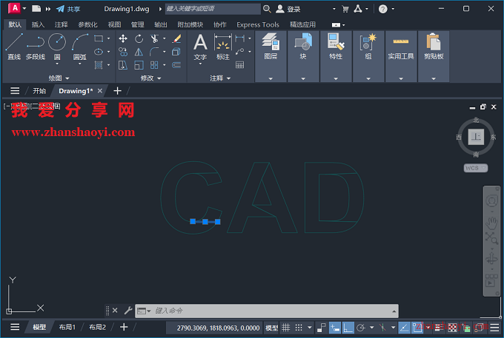Insert a Table from annotation panel
The image size is (504, 338).
(240, 65)
